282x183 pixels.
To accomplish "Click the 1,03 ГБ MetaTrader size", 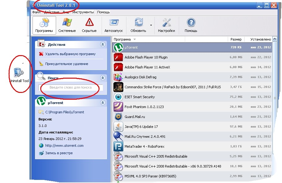I will coord(236,146).
